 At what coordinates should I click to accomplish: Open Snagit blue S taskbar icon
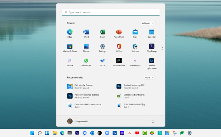tap(115, 133)
